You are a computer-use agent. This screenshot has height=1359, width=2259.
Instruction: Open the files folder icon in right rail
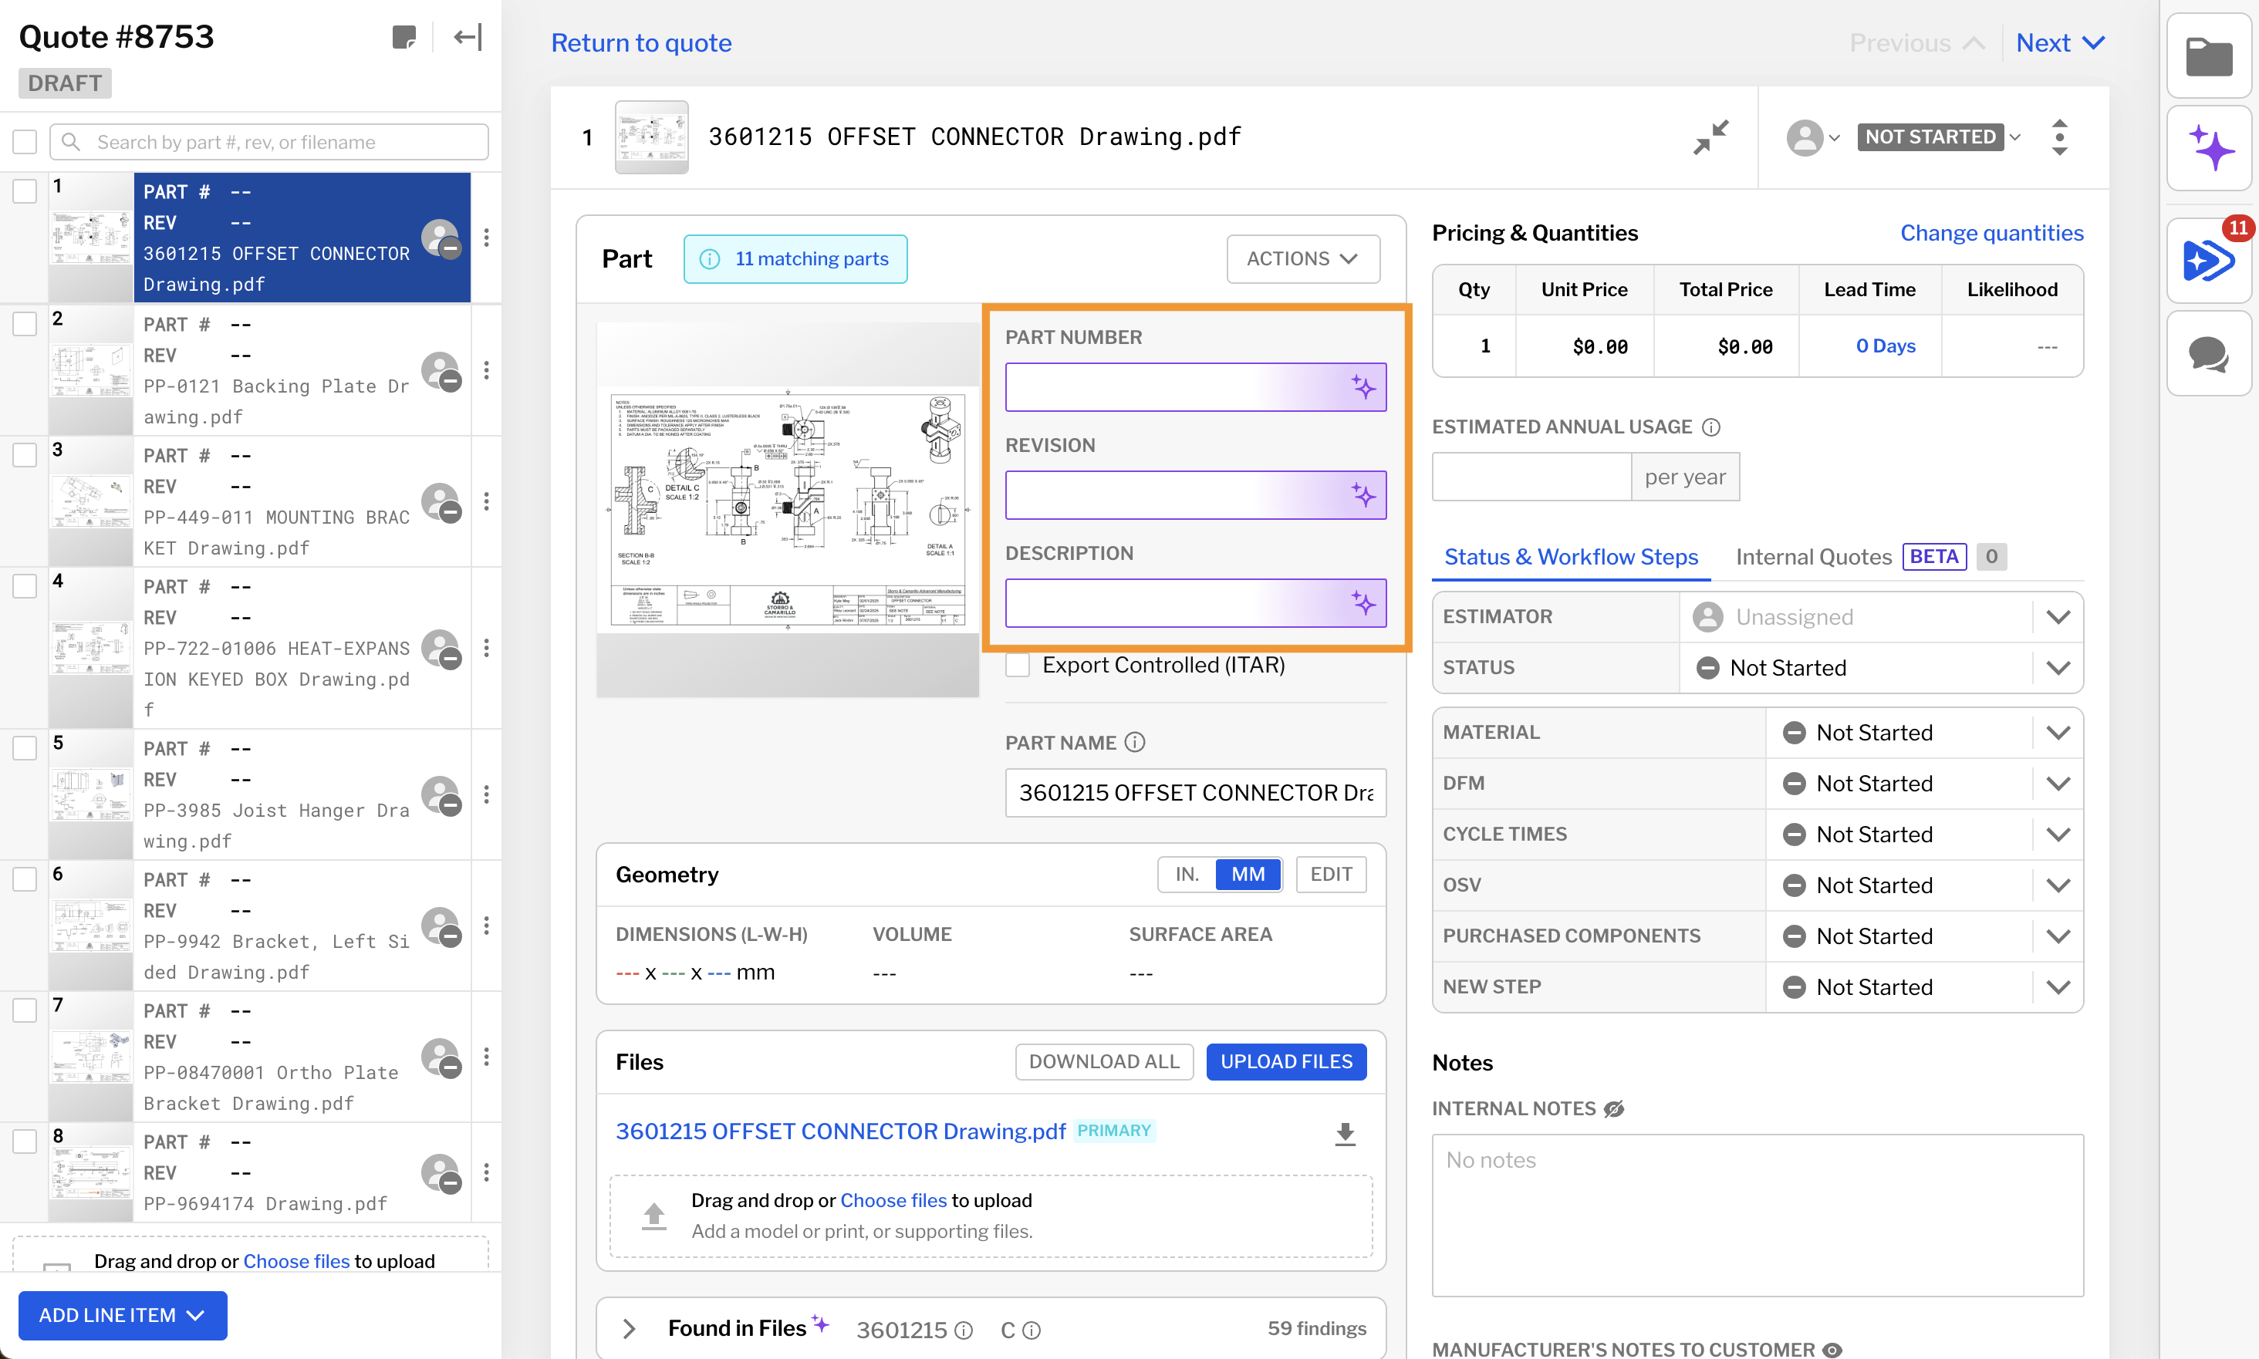[x=2209, y=57]
